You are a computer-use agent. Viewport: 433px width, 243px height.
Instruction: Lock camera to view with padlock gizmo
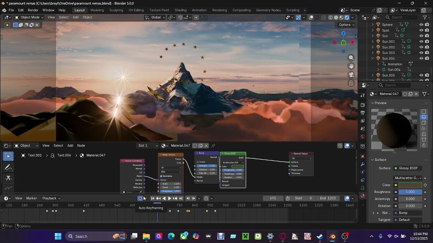(351, 83)
